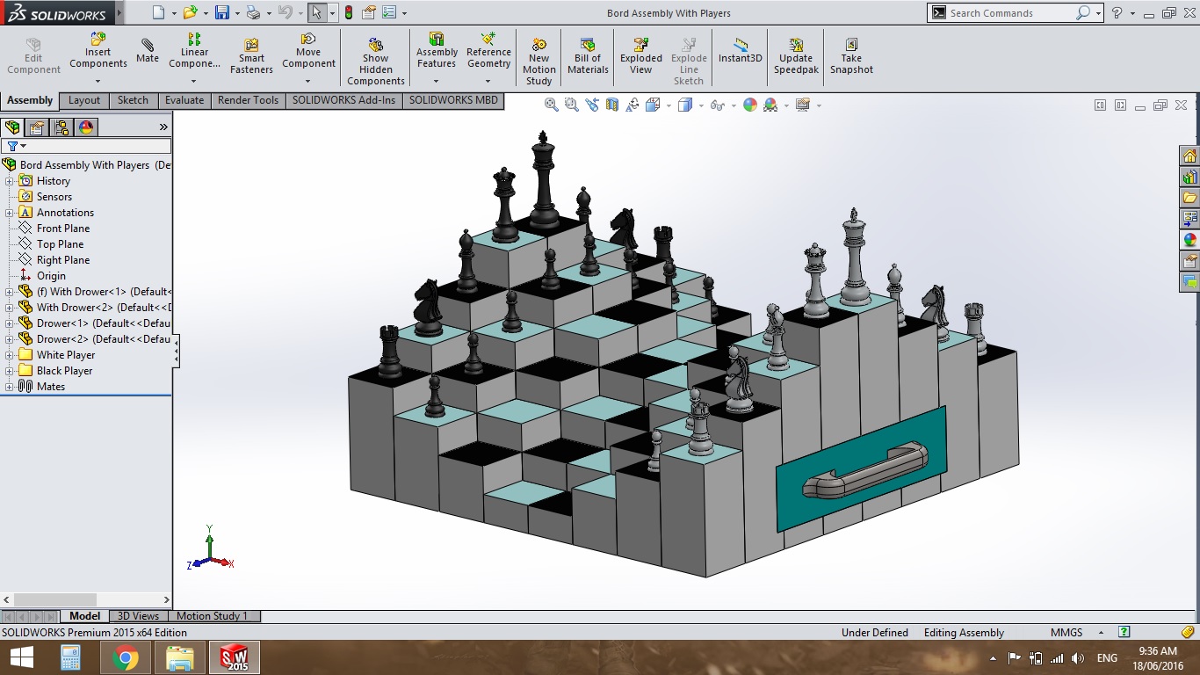Open Hide/Show Items glasses dropdown
The width and height of the screenshot is (1200, 675).
[x=732, y=105]
